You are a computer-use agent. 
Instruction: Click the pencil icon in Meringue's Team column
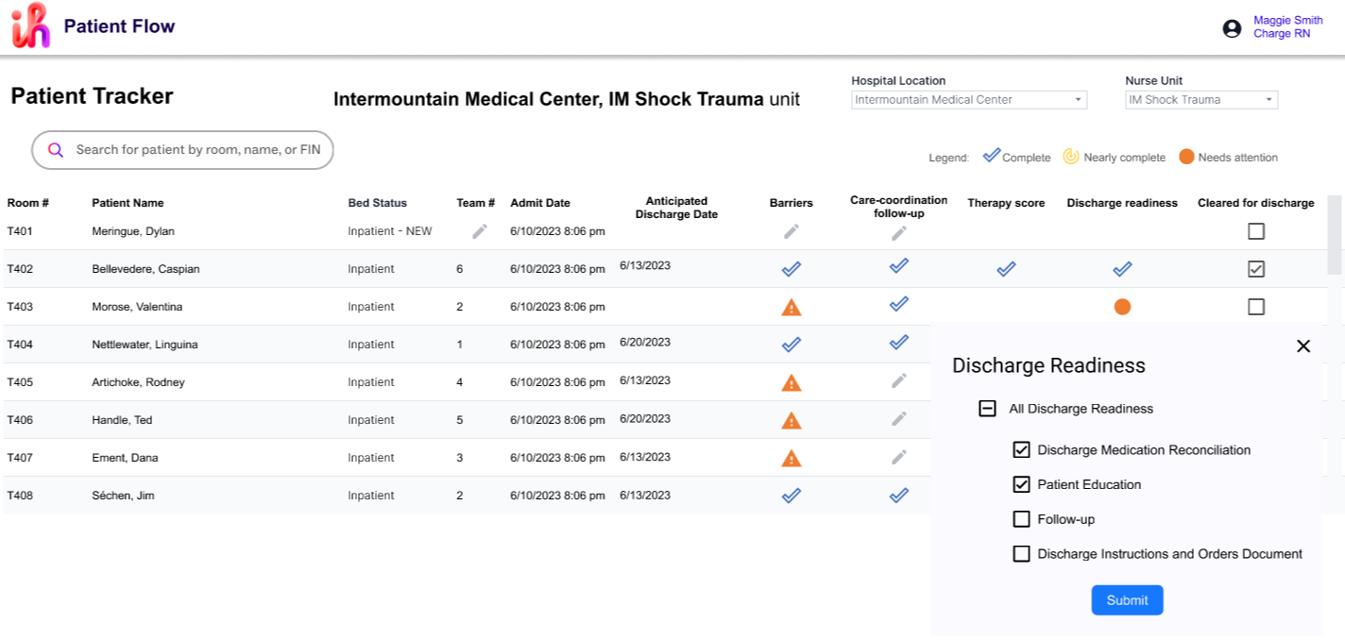click(480, 231)
